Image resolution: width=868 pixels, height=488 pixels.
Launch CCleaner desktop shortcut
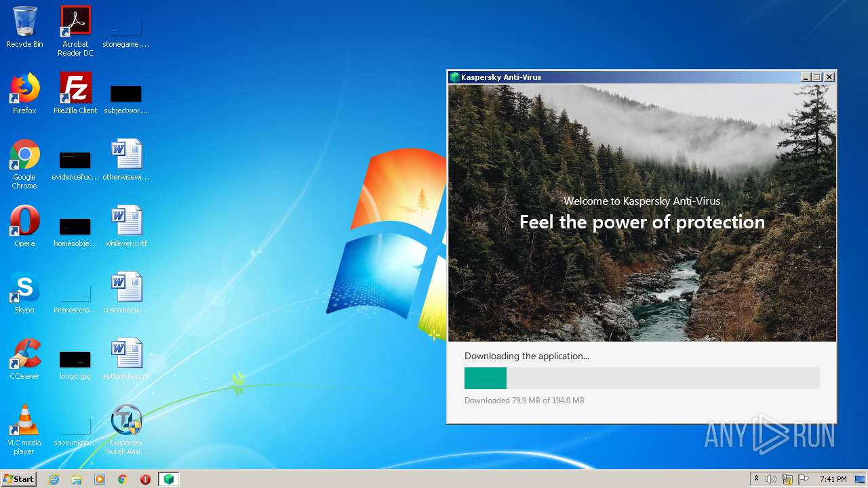tap(24, 359)
